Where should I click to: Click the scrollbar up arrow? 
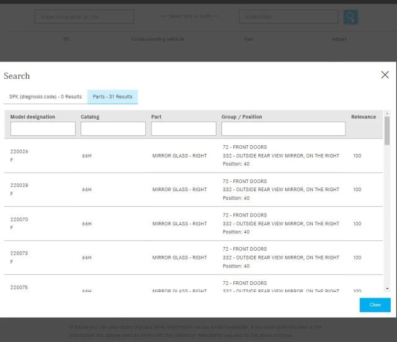[x=387, y=114]
